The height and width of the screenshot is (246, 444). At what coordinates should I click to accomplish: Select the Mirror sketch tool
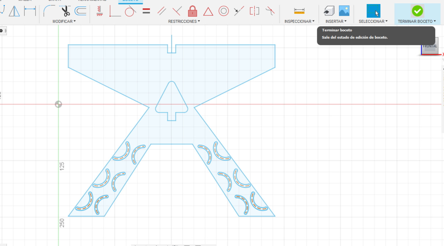click(14, 11)
